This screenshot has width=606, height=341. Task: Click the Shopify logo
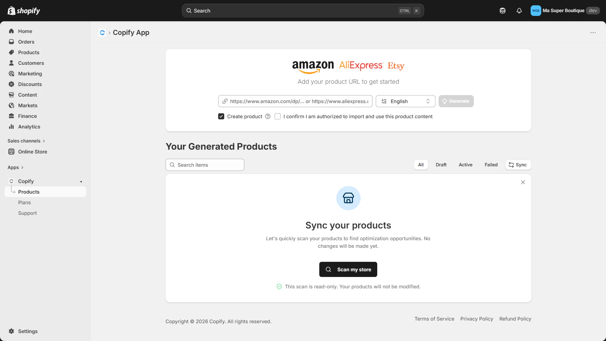click(x=24, y=11)
